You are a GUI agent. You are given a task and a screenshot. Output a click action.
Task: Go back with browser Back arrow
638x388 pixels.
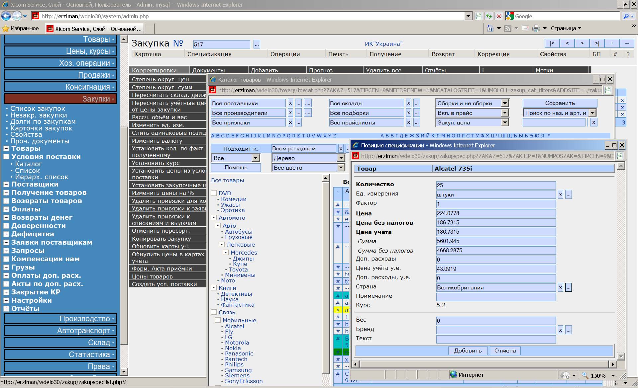(x=6, y=16)
